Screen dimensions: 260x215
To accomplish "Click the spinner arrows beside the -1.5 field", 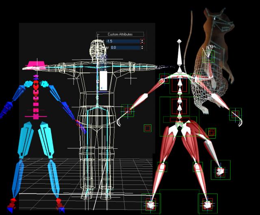I will pos(142,41).
